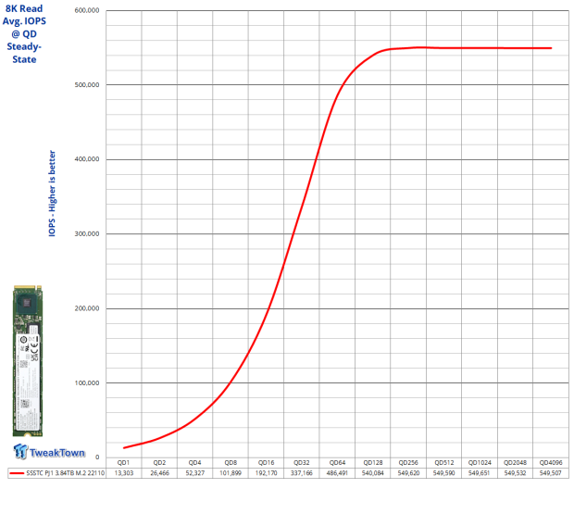Click the value cell 192,170
The width and height of the screenshot is (574, 526).
(x=266, y=473)
